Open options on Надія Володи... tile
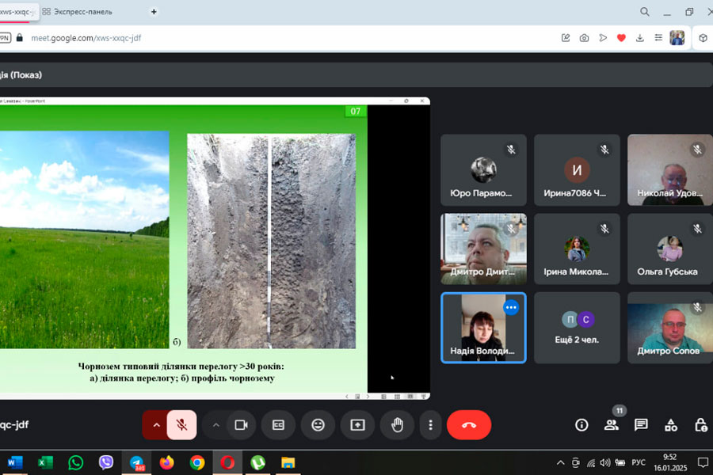Viewport: 713px width, 475px height. click(511, 308)
